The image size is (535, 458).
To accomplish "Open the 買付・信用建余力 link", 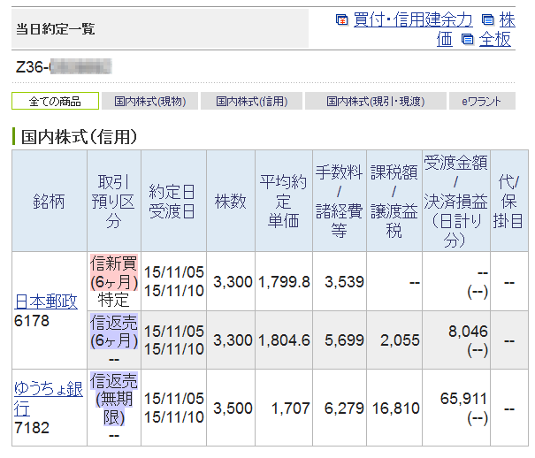I will pyautogui.click(x=413, y=19).
